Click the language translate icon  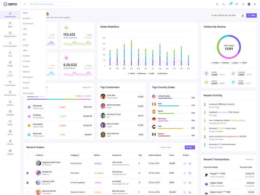click(x=217, y=4)
